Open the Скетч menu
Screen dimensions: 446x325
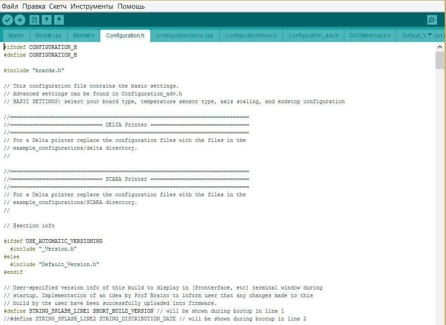click(x=58, y=6)
